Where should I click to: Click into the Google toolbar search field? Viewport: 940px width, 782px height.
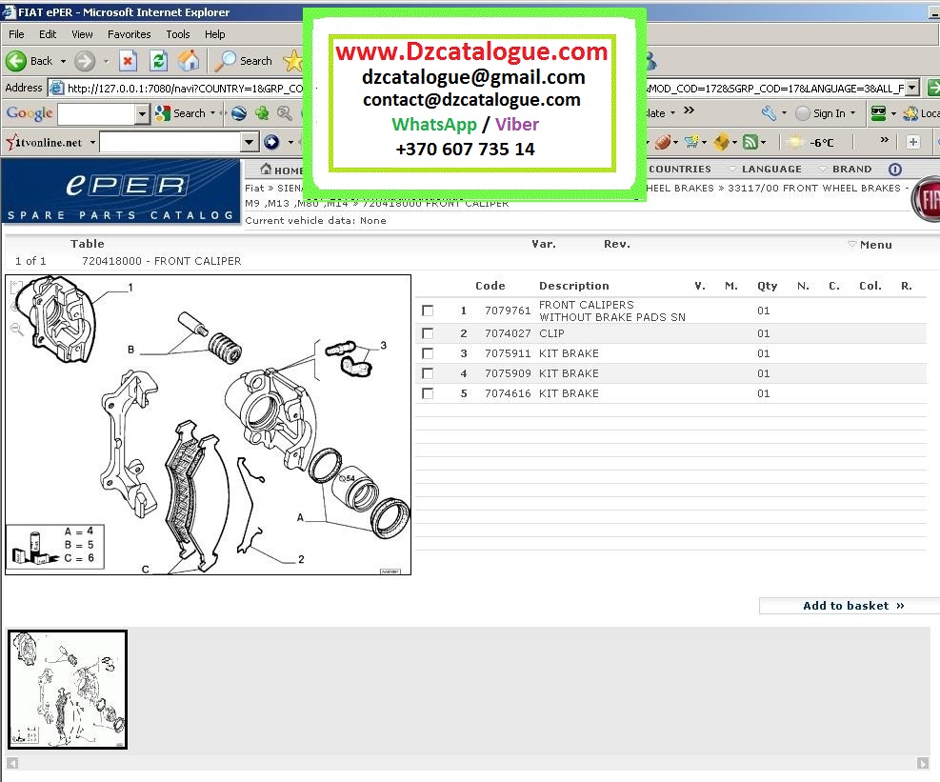tap(96, 113)
